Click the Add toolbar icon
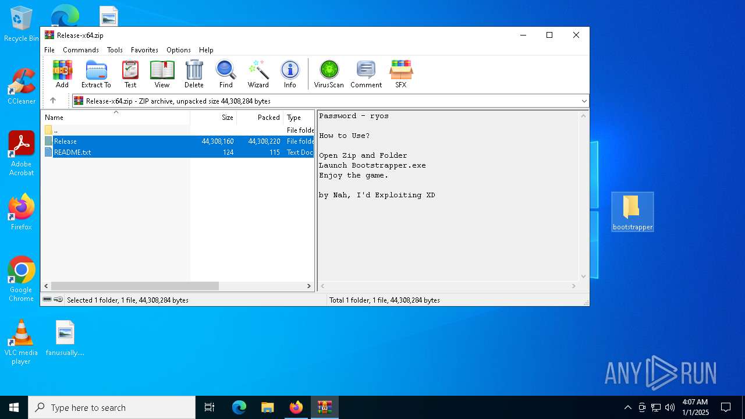This screenshot has width=745, height=419. [x=62, y=74]
